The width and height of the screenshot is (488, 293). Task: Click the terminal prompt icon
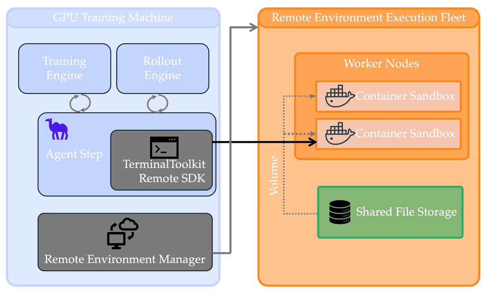[x=164, y=148]
